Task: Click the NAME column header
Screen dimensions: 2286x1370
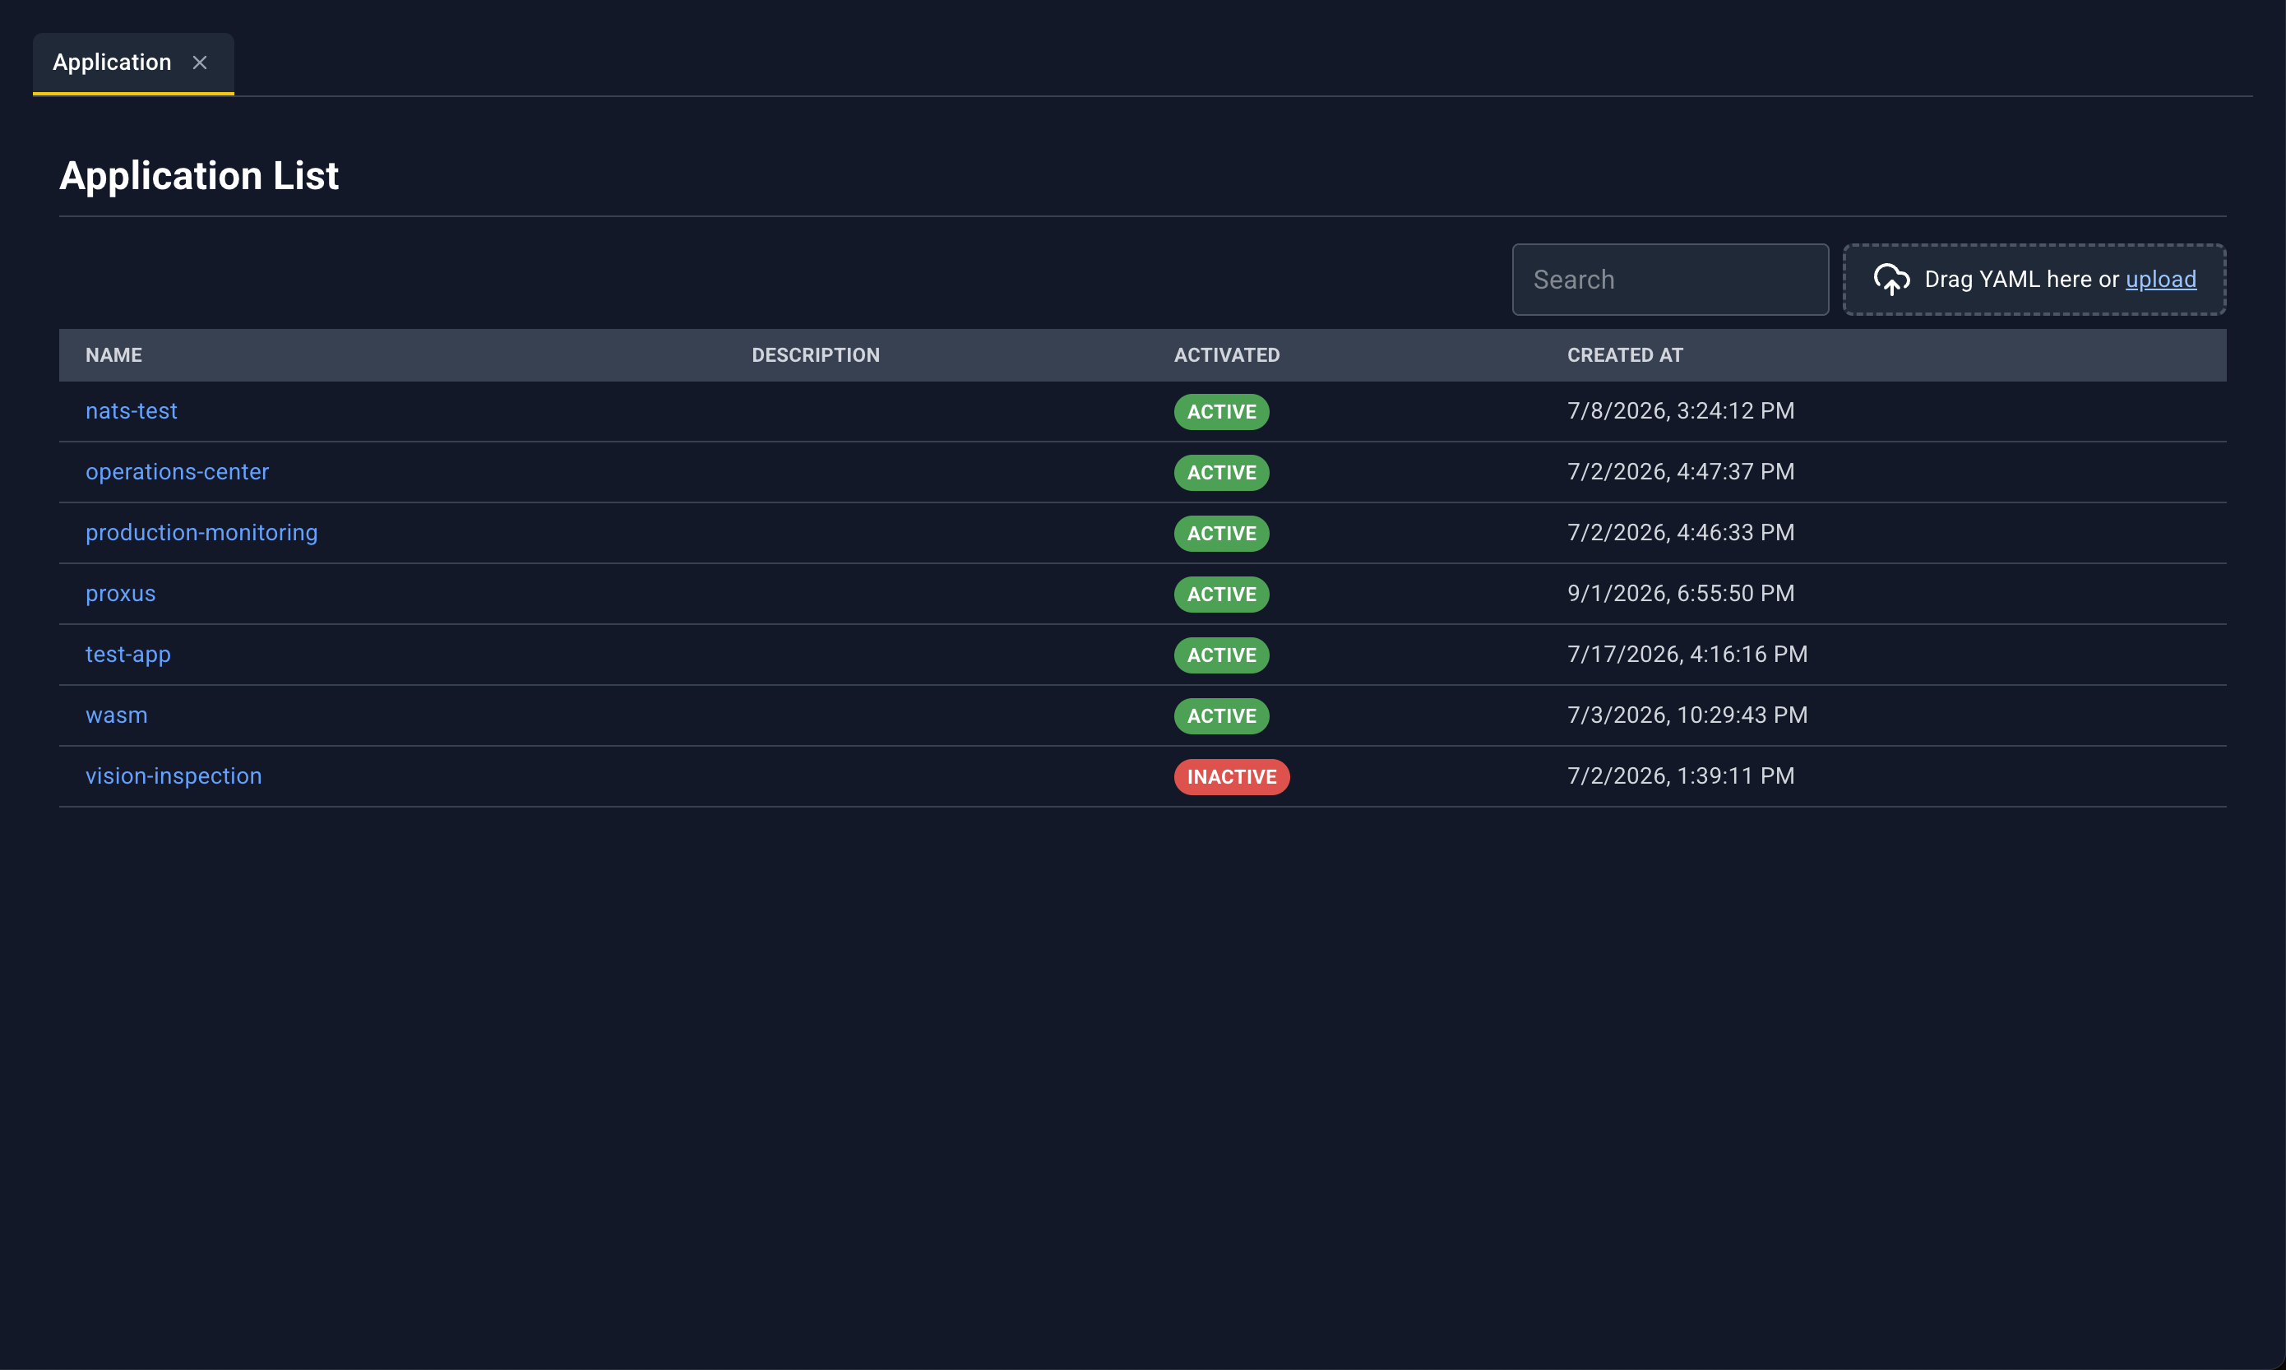Action: (113, 355)
